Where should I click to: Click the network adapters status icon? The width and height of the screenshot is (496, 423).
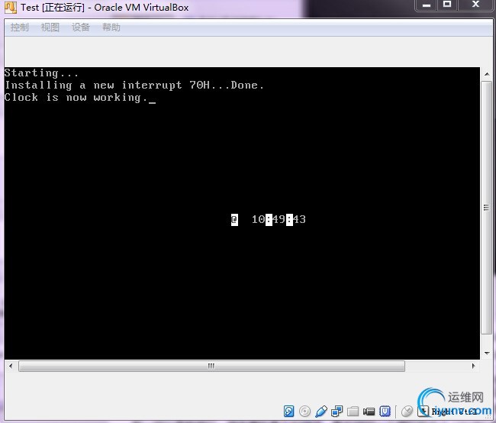[337, 411]
